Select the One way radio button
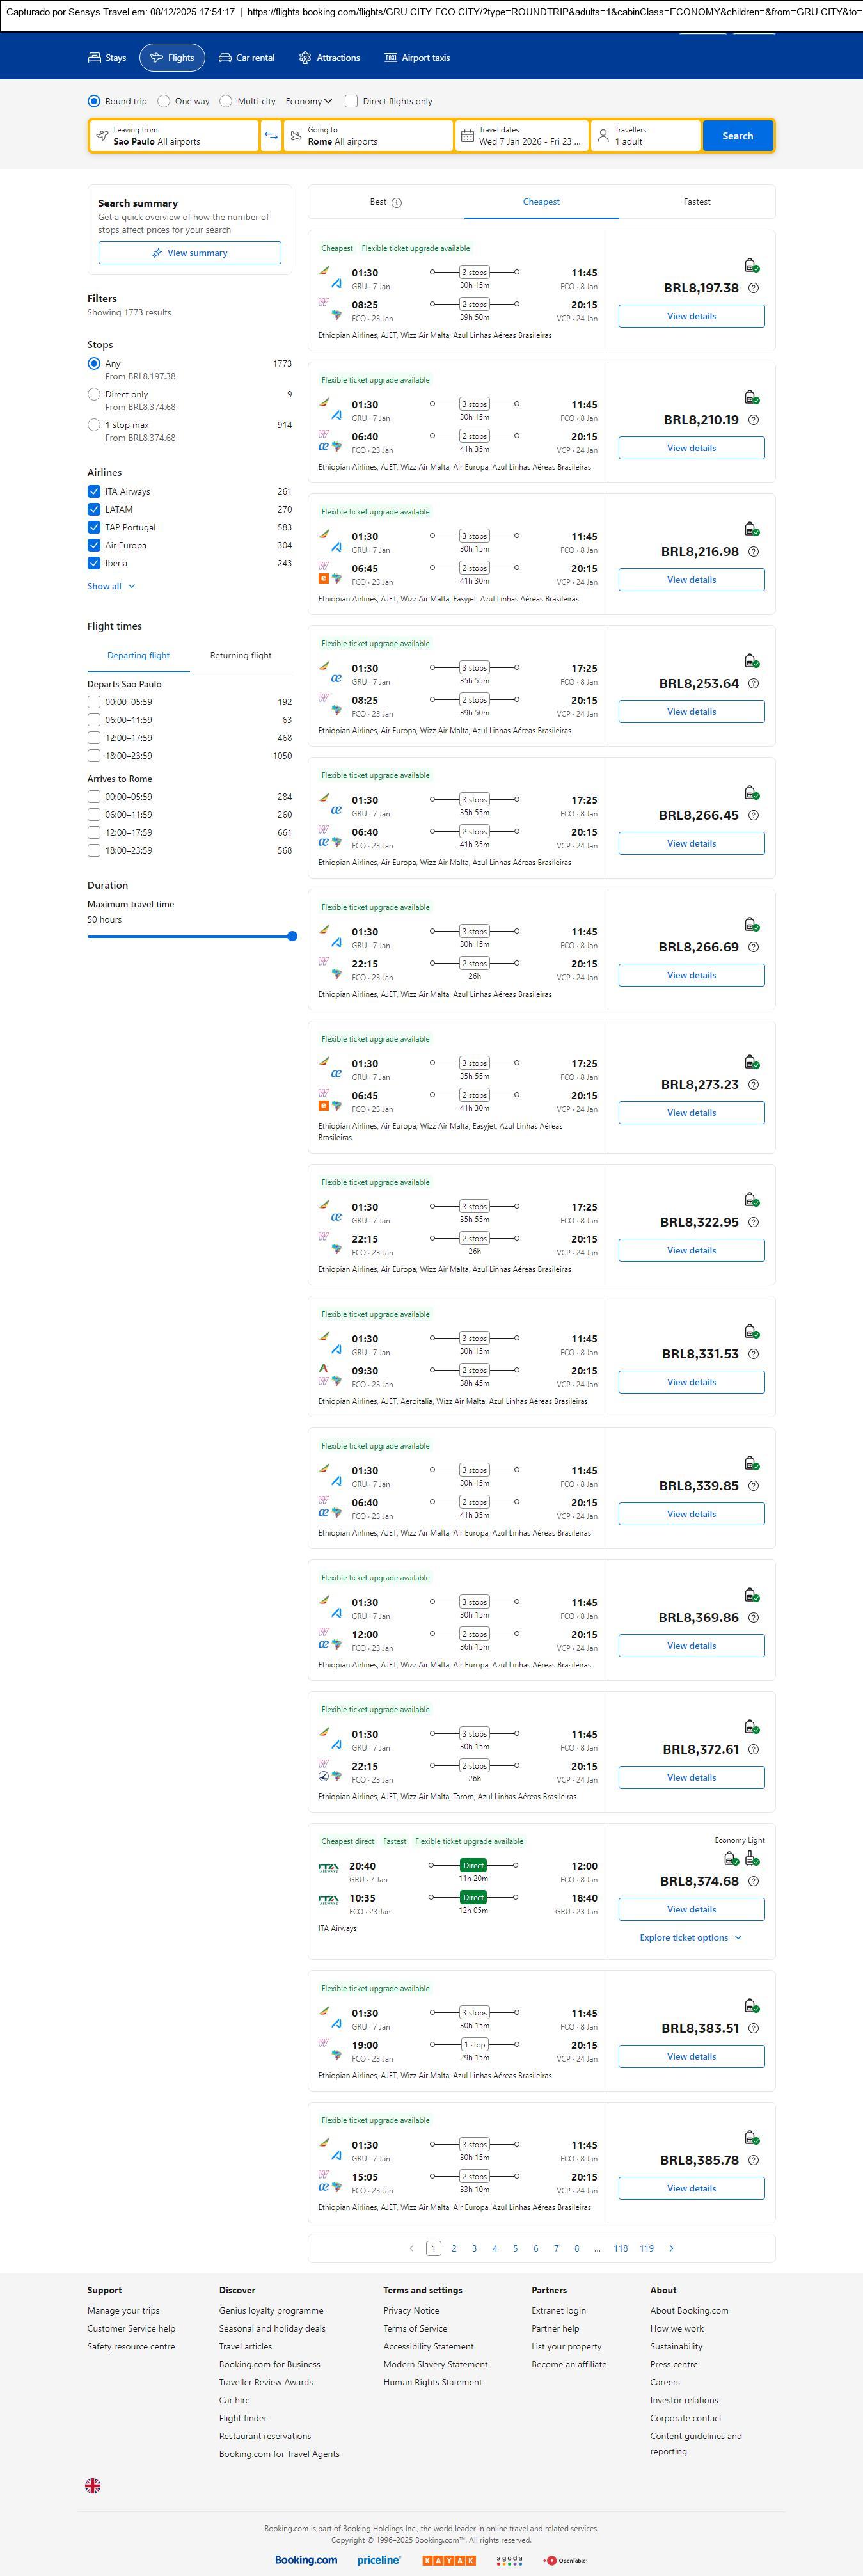 tap(164, 101)
